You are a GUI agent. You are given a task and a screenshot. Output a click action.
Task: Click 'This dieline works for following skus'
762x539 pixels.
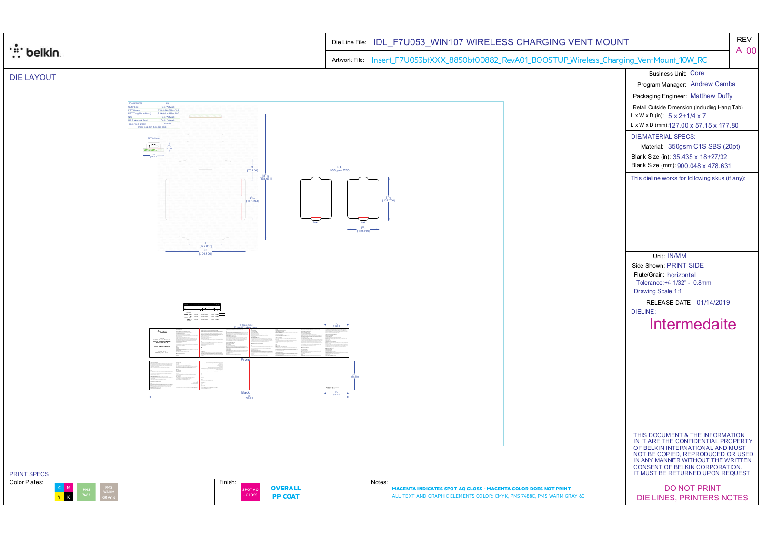[688, 178]
